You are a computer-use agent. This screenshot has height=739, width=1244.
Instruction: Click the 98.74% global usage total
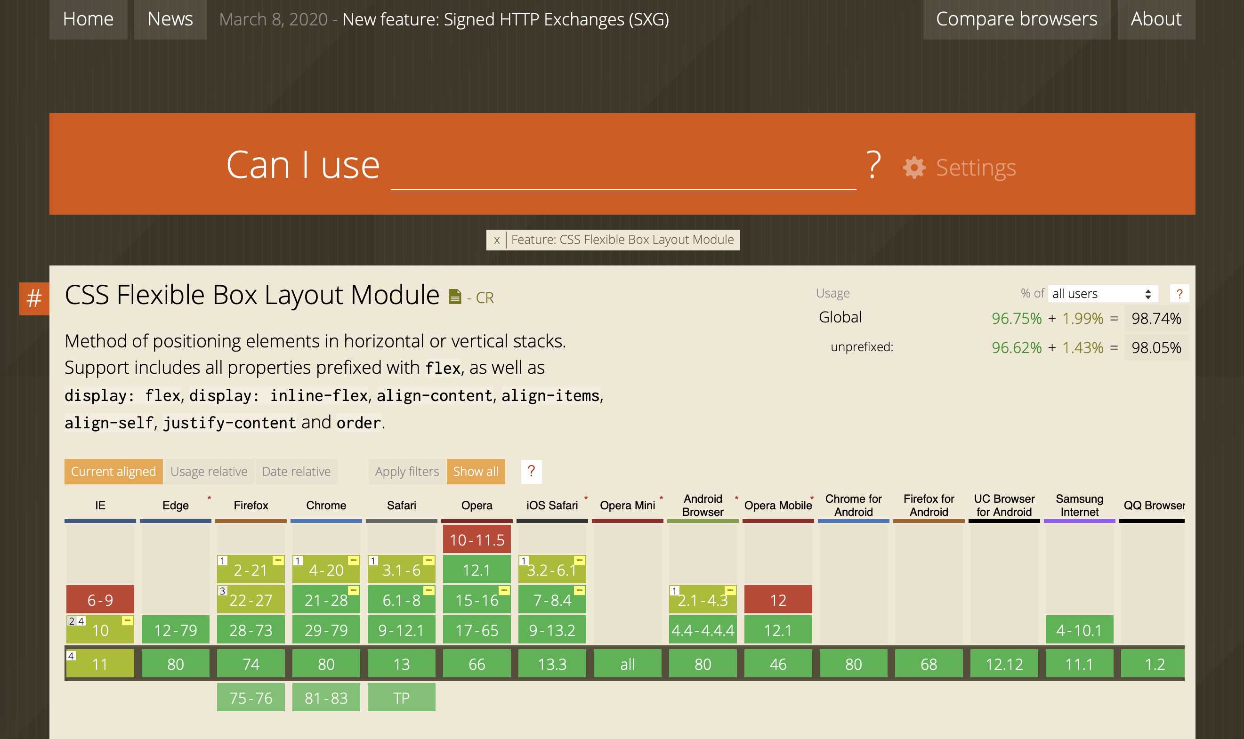(1156, 318)
